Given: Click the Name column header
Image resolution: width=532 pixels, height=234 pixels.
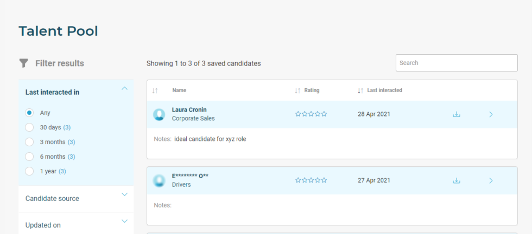Looking at the screenshot, I should click(179, 90).
